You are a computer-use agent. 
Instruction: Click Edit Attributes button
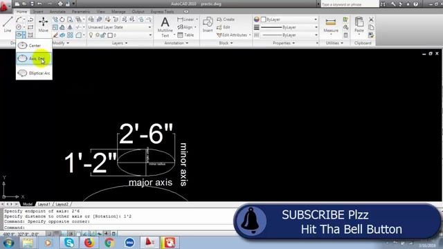pyautogui.click(x=234, y=35)
